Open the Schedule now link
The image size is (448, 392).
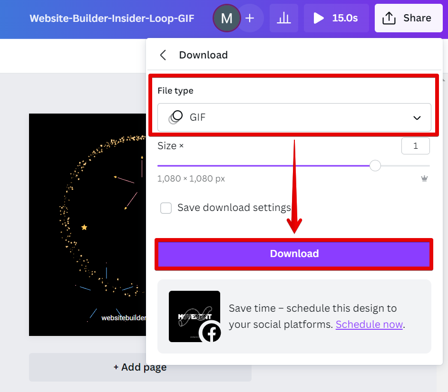click(x=369, y=324)
